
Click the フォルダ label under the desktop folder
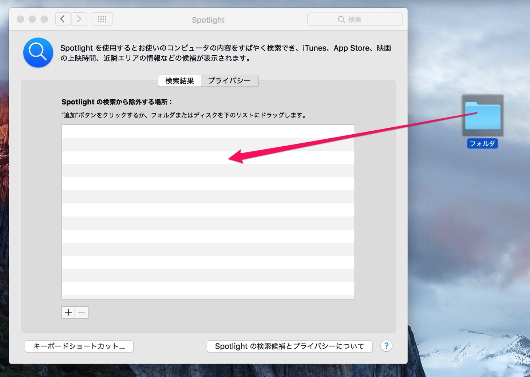point(482,143)
